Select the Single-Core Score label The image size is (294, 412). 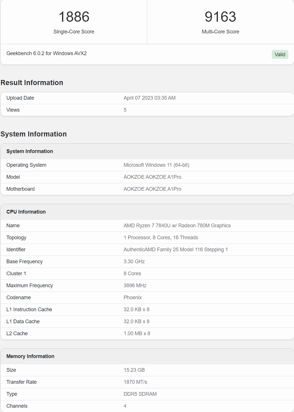tap(74, 32)
